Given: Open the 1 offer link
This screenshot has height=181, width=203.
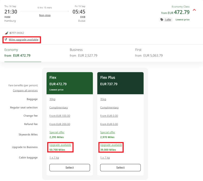Looking at the screenshot, I should click(x=168, y=20).
